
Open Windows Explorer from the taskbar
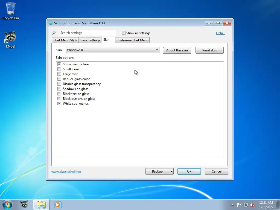coord(41,205)
